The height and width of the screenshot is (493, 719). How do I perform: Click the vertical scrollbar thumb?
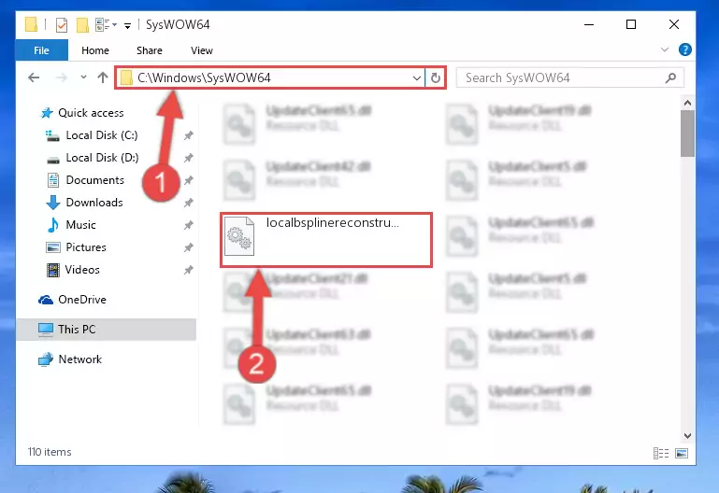tap(687, 134)
